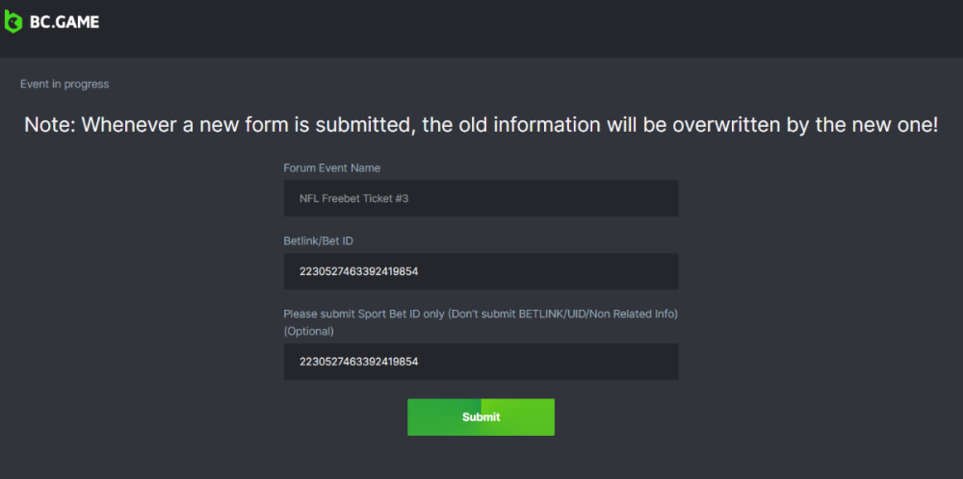963x479 pixels.
Task: Click the 'Forum Event Name' label
Action: coord(331,168)
